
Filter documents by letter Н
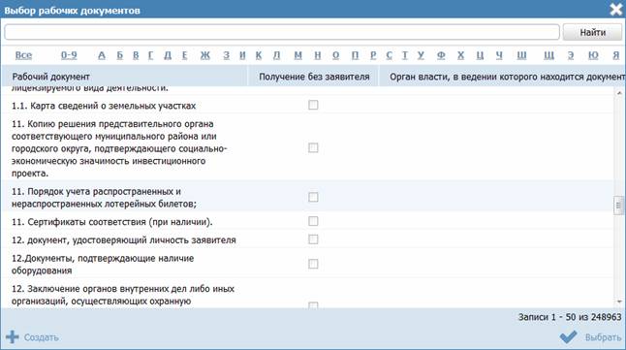(318, 55)
